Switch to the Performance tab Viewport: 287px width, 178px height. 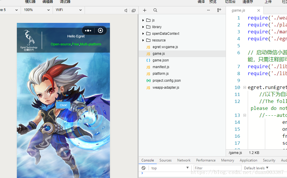pyautogui.click(x=206, y=160)
